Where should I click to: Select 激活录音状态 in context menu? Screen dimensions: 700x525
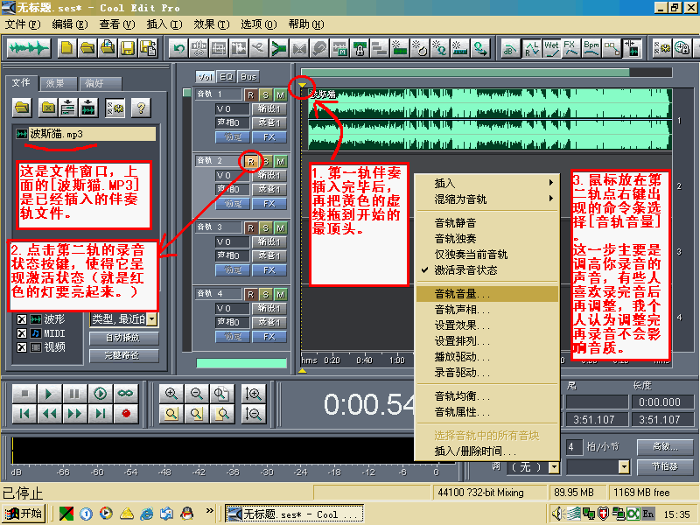[487, 270]
